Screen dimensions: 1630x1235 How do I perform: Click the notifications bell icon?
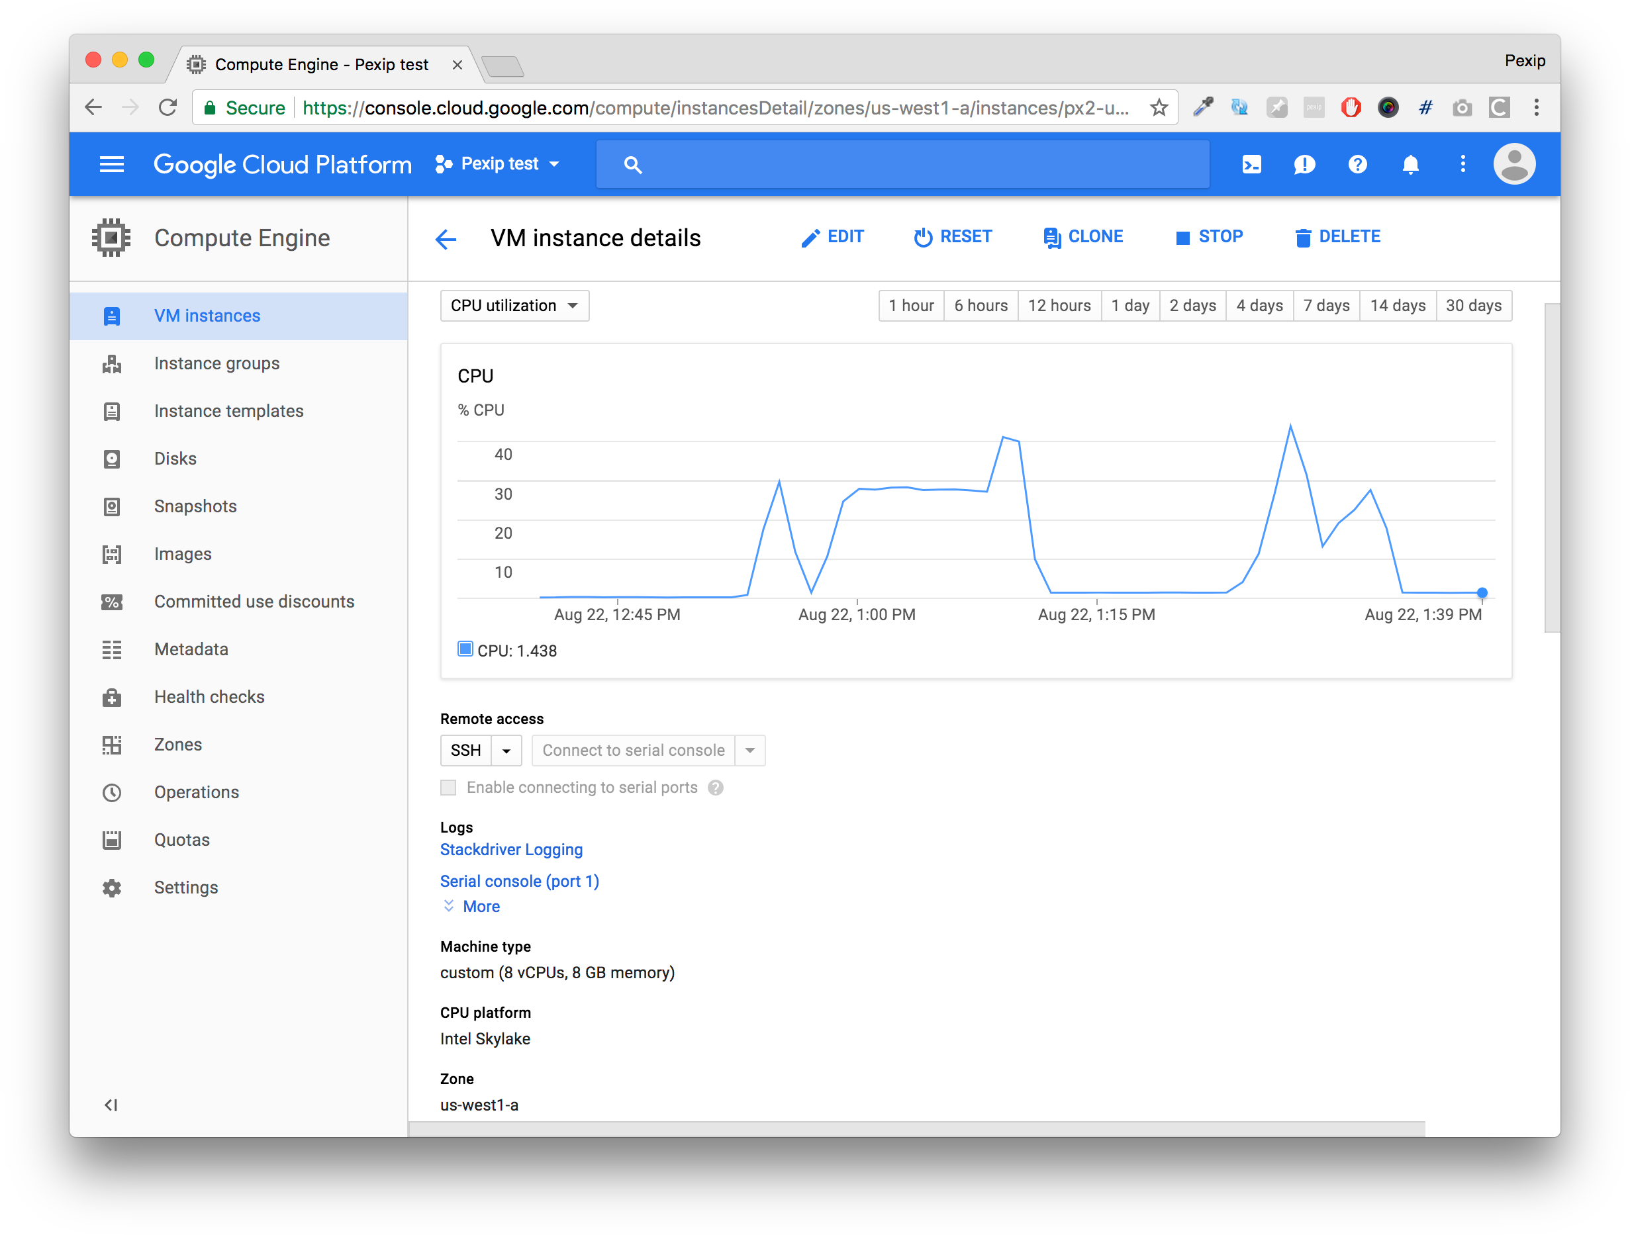1410,164
